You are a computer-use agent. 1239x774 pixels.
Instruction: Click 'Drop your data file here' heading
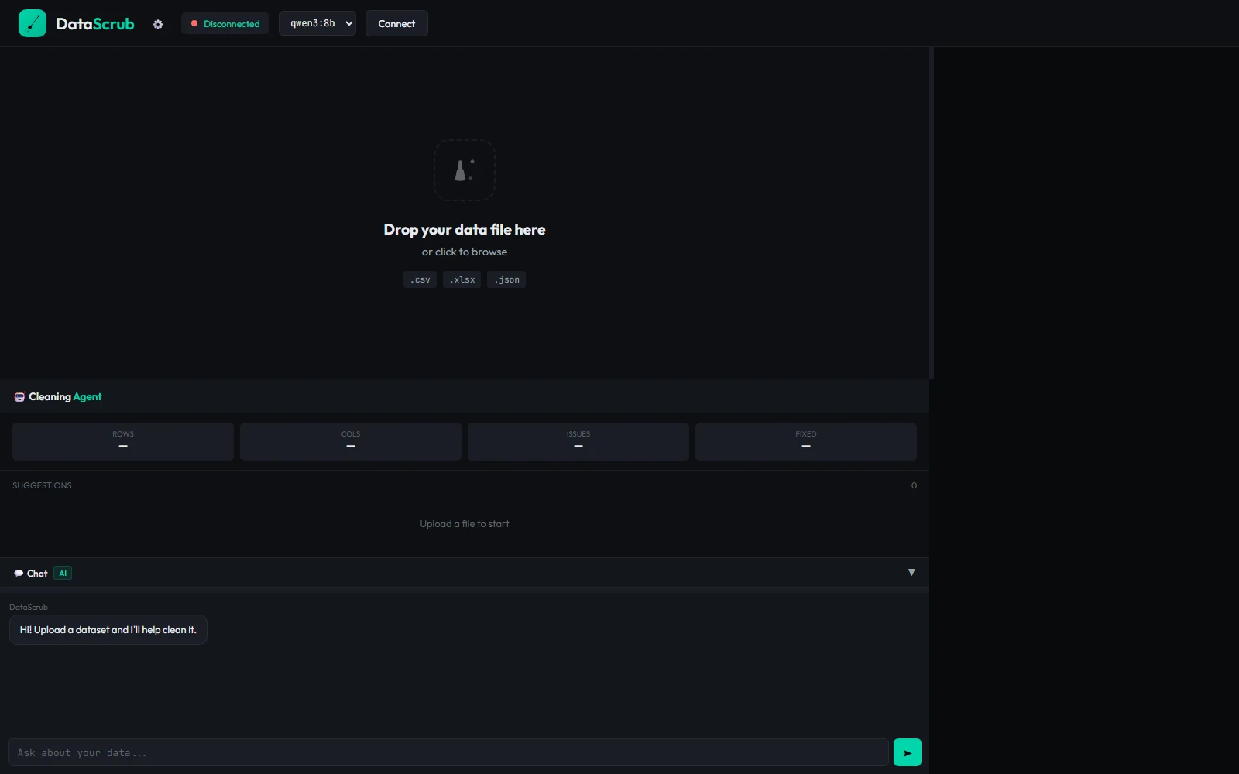(x=465, y=229)
